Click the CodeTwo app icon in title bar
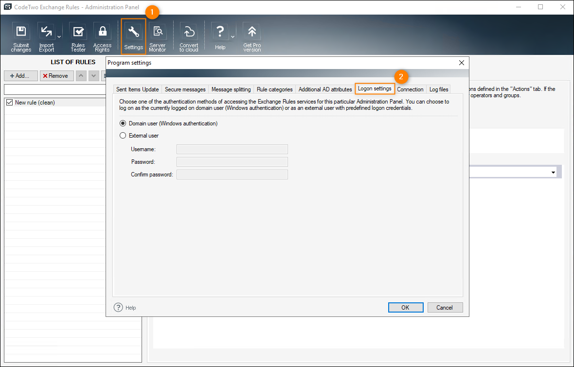The height and width of the screenshot is (367, 574). [7, 7]
